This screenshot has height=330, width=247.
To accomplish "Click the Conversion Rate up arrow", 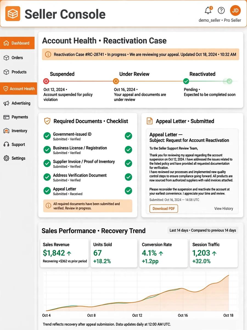I will 161,253.
